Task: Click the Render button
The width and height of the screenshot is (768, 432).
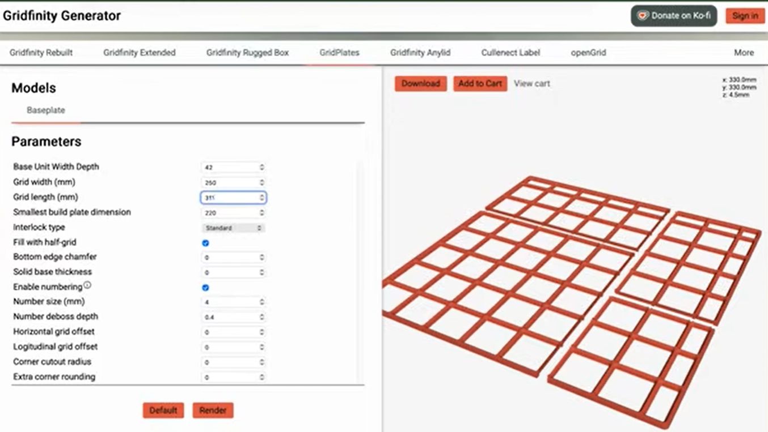Action: tap(213, 410)
